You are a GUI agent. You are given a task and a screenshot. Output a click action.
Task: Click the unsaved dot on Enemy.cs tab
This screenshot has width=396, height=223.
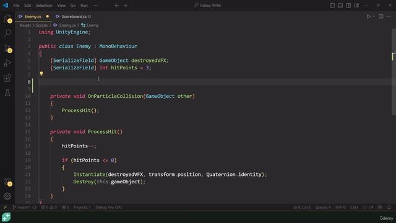47,17
